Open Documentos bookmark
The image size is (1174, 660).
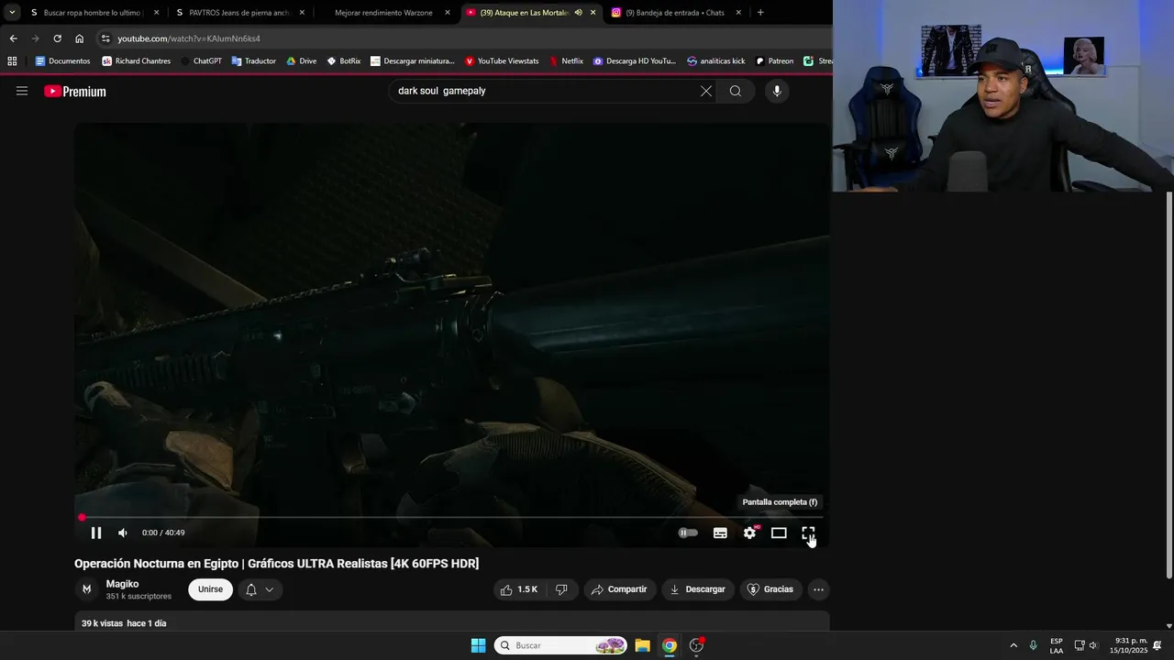tap(62, 61)
